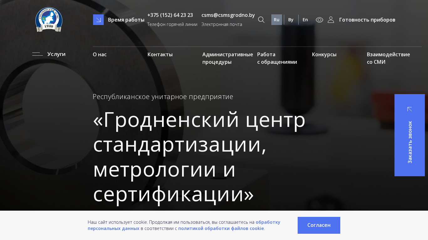Switch language to En
428x240 pixels.
(305, 20)
